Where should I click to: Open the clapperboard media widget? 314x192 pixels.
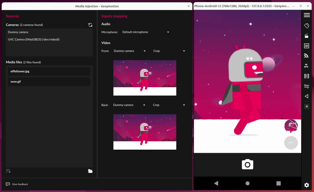point(306,36)
